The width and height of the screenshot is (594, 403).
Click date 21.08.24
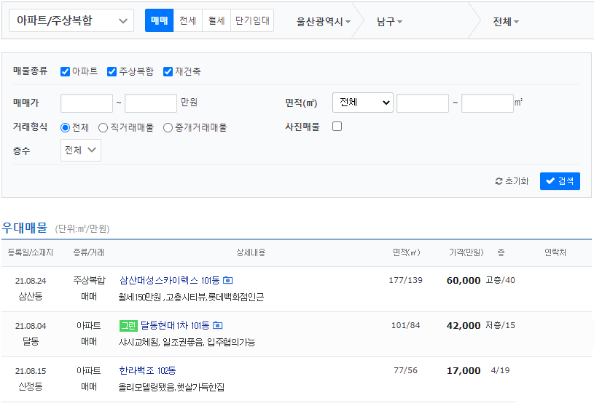31,281
